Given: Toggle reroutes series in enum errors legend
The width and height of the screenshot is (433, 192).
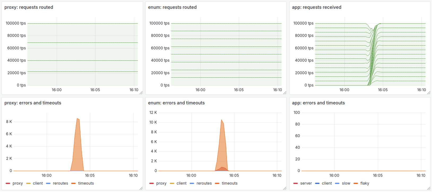Looking at the screenshot, I should (204, 184).
